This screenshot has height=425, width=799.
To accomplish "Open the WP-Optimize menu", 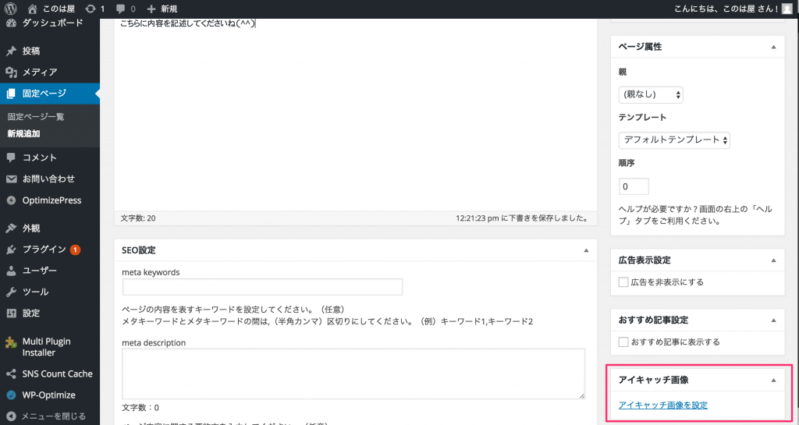I will coord(50,395).
